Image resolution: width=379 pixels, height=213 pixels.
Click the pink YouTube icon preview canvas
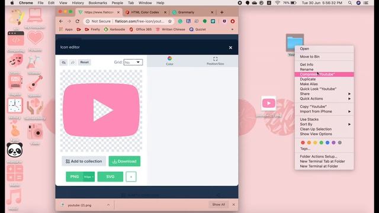pos(101,111)
